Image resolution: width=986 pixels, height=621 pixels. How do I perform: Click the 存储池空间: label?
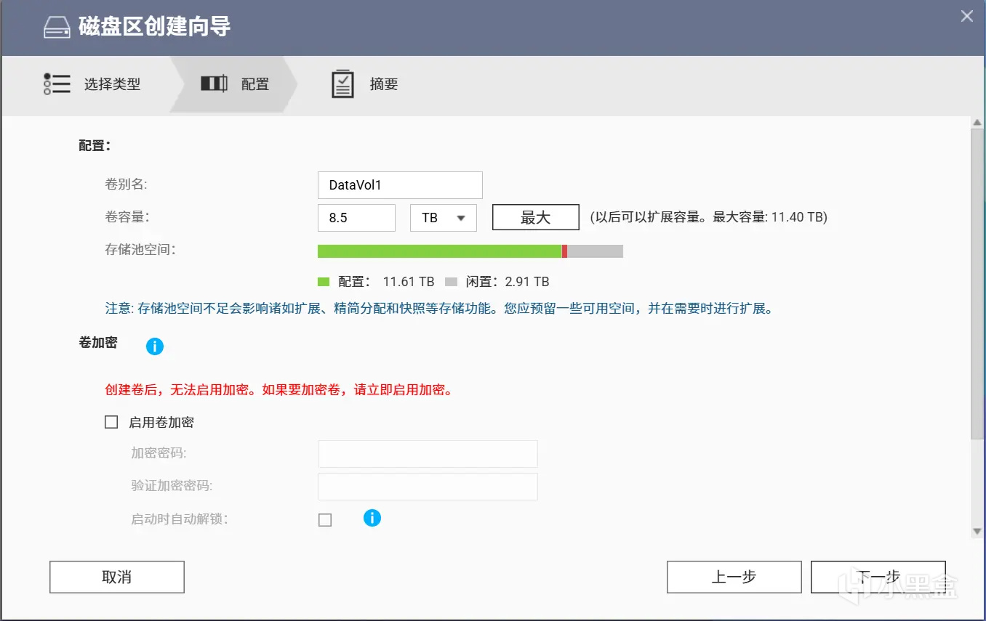pyautogui.click(x=140, y=251)
